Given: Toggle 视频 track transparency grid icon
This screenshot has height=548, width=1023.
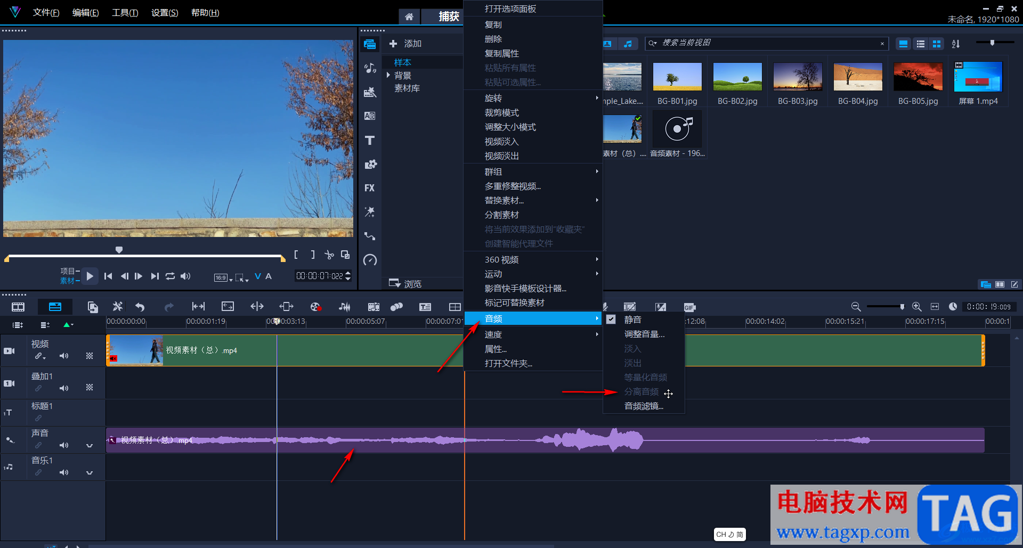Looking at the screenshot, I should click(x=90, y=356).
